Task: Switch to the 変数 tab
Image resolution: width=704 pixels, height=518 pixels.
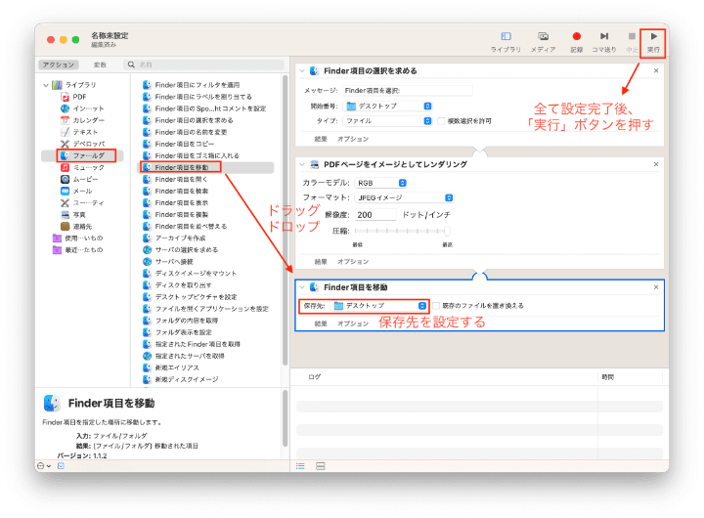Action: pyautogui.click(x=100, y=65)
